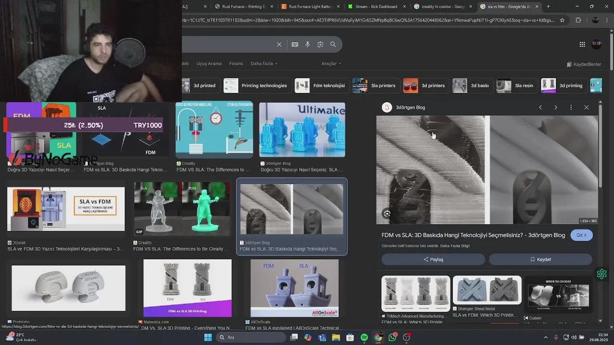Click the 'Paylaş' share button
Screen dimensions: 614x345
point(433,259)
